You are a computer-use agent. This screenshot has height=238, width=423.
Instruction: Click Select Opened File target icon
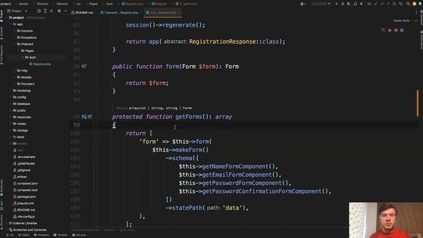(39, 11)
